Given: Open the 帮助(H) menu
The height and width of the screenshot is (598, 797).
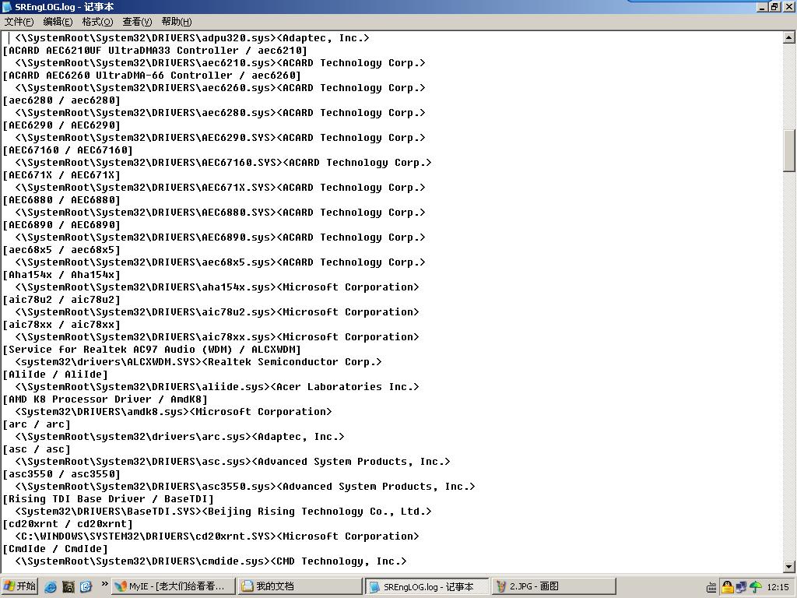Looking at the screenshot, I should point(177,21).
